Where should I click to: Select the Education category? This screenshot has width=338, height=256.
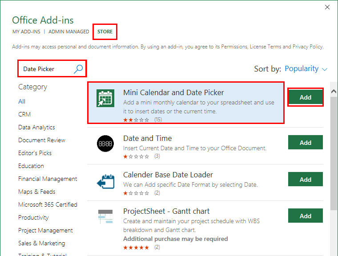31,166
